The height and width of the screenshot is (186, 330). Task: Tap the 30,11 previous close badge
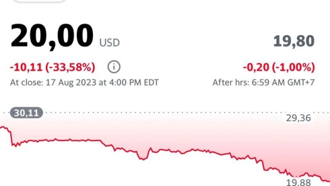pos(26,113)
